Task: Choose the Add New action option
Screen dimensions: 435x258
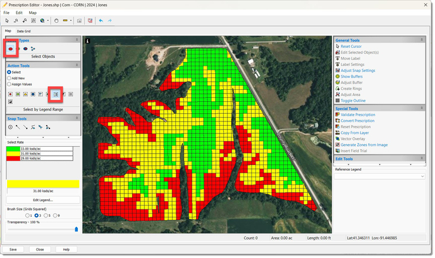Action: click(8, 78)
